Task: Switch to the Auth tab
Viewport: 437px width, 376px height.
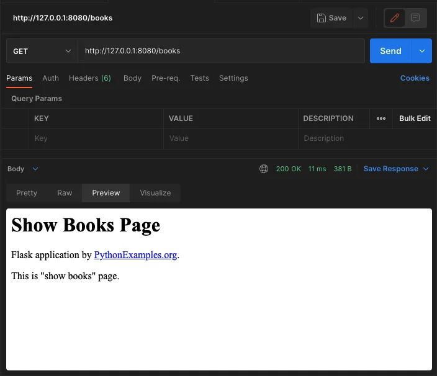Action: [x=50, y=78]
